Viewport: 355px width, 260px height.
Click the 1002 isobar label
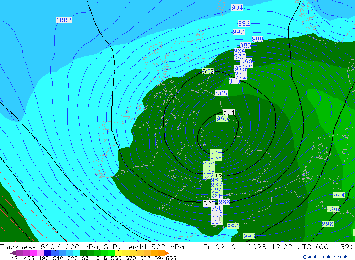tap(64, 20)
